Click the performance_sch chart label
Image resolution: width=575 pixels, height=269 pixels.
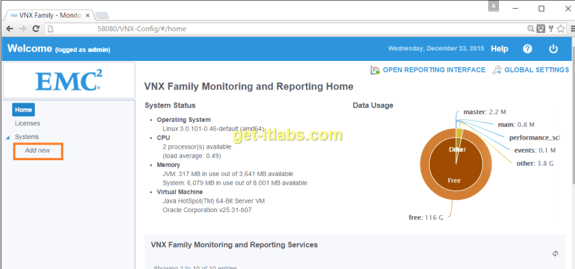coord(535,138)
